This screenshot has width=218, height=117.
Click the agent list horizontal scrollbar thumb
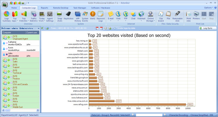(x=7, y=110)
